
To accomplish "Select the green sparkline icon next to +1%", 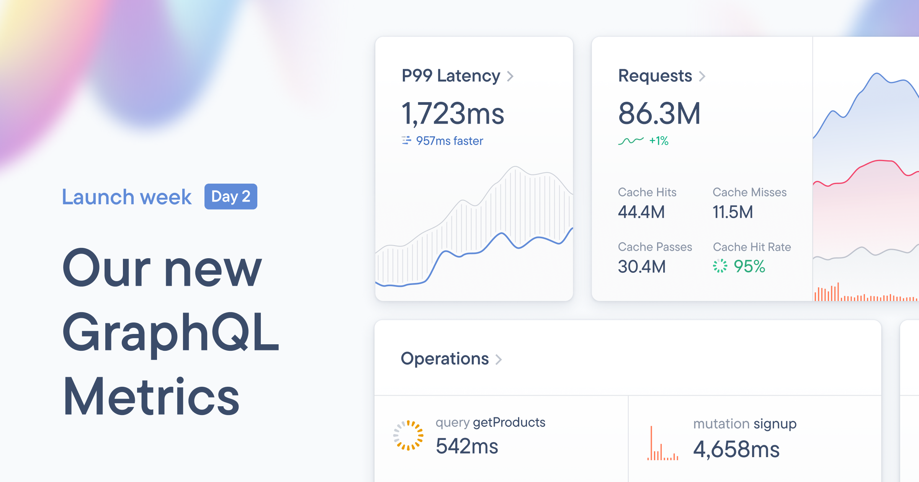I will point(631,142).
